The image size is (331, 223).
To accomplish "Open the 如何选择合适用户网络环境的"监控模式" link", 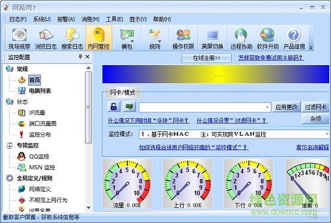I will click(194, 147).
